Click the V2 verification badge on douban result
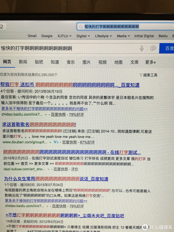 coord(56,142)
